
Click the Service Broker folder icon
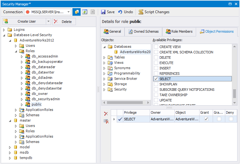pos(110,79)
